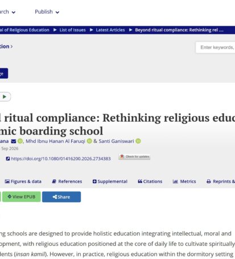
Task: Expand the Publish dropdown menu
Action: 47,12
